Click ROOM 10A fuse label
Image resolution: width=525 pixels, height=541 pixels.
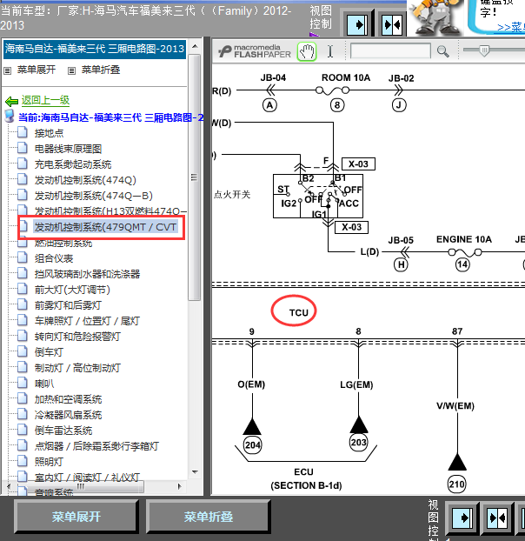pos(346,77)
